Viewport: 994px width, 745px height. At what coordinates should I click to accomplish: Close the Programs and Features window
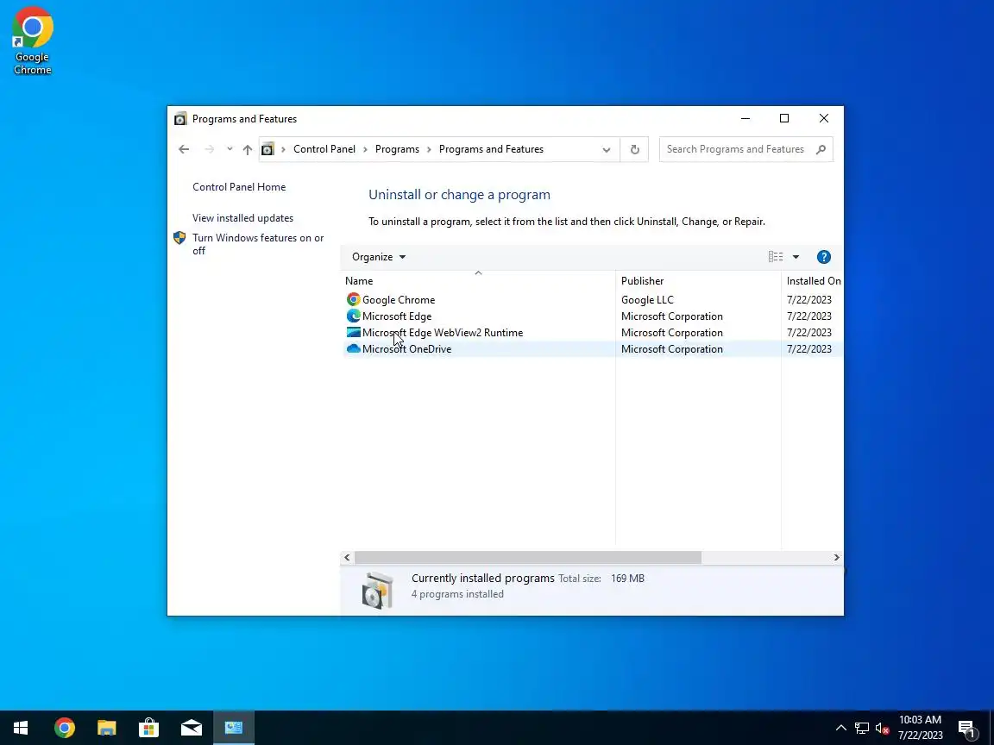pos(823,118)
